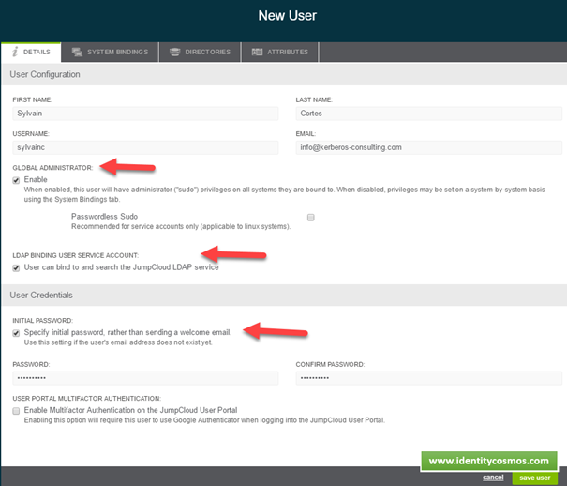The width and height of the screenshot is (567, 486).
Task: Click the cancel link
Action: point(493,478)
